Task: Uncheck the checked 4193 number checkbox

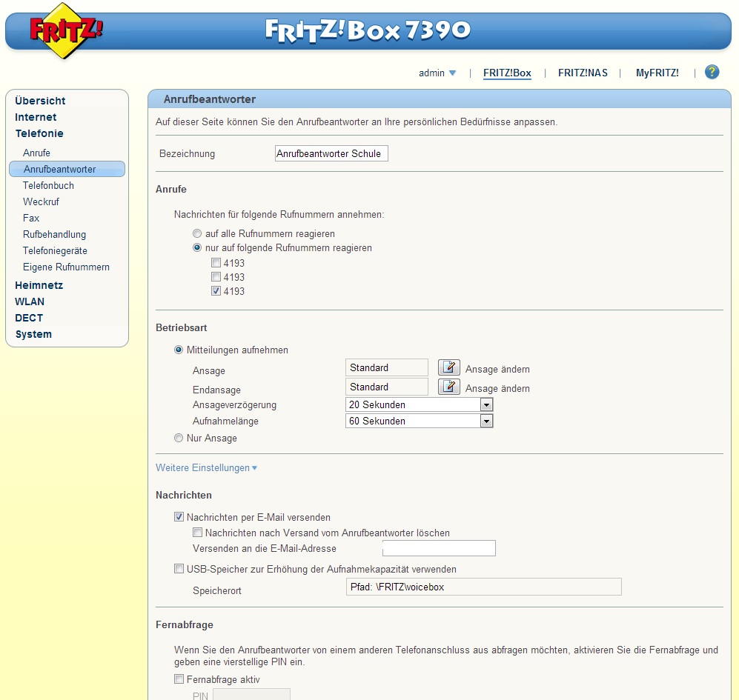Action: pos(216,291)
